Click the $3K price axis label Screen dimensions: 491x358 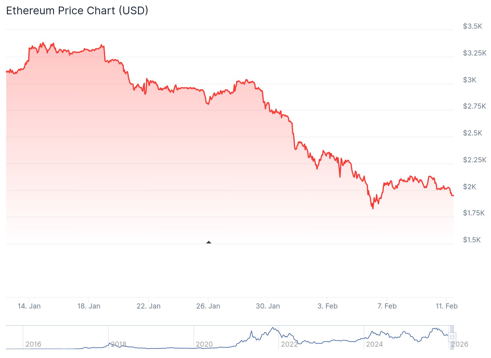(469, 80)
